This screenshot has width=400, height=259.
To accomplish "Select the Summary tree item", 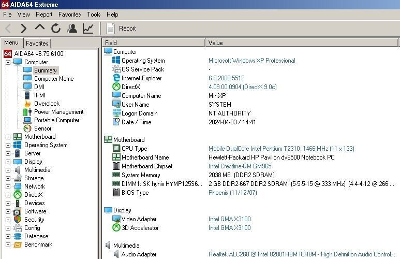I will pyautogui.click(x=46, y=70).
